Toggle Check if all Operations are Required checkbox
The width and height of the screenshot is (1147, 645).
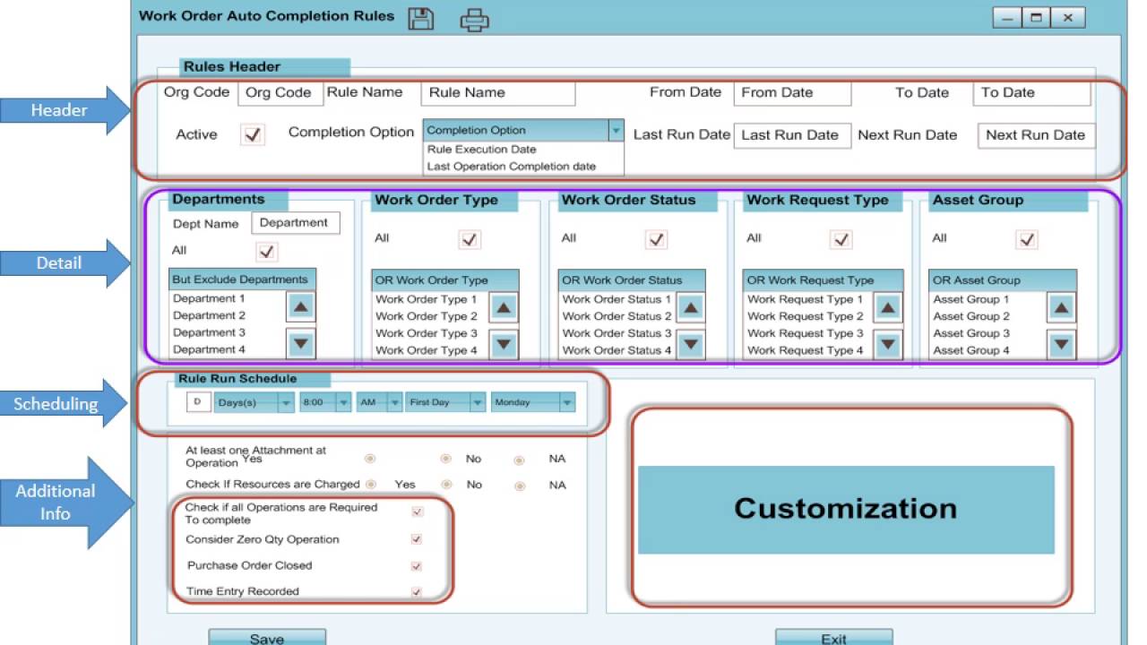(417, 512)
